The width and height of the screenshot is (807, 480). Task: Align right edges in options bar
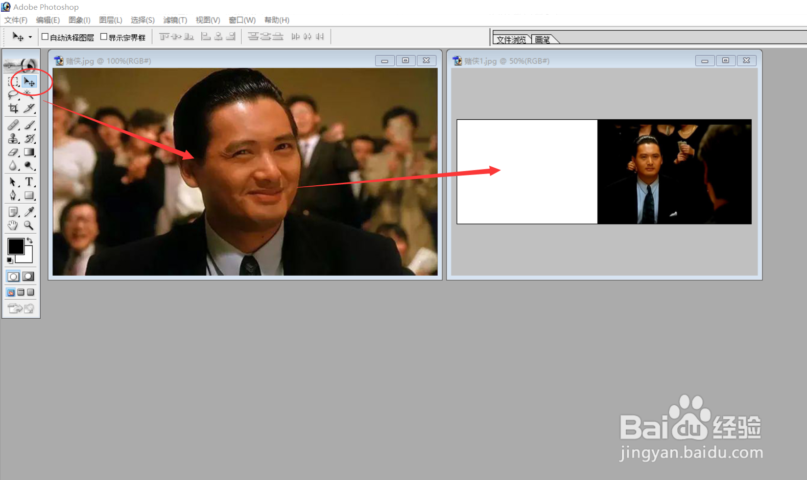tap(231, 37)
